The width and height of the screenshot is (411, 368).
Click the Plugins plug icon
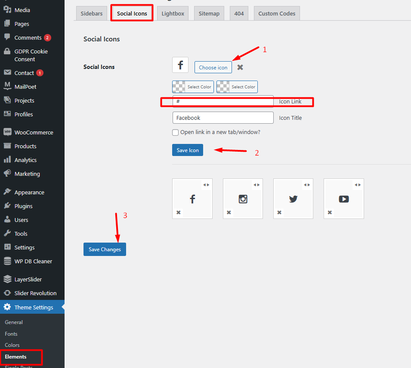pyautogui.click(x=7, y=206)
